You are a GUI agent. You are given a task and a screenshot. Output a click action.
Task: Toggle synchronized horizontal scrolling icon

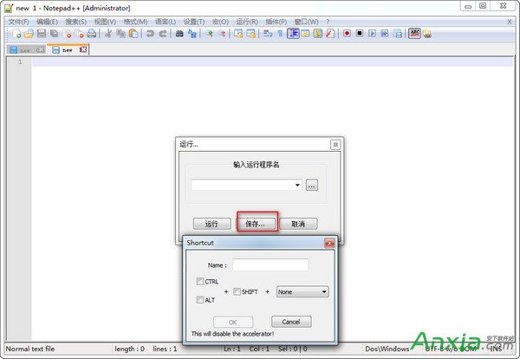[x=251, y=34]
